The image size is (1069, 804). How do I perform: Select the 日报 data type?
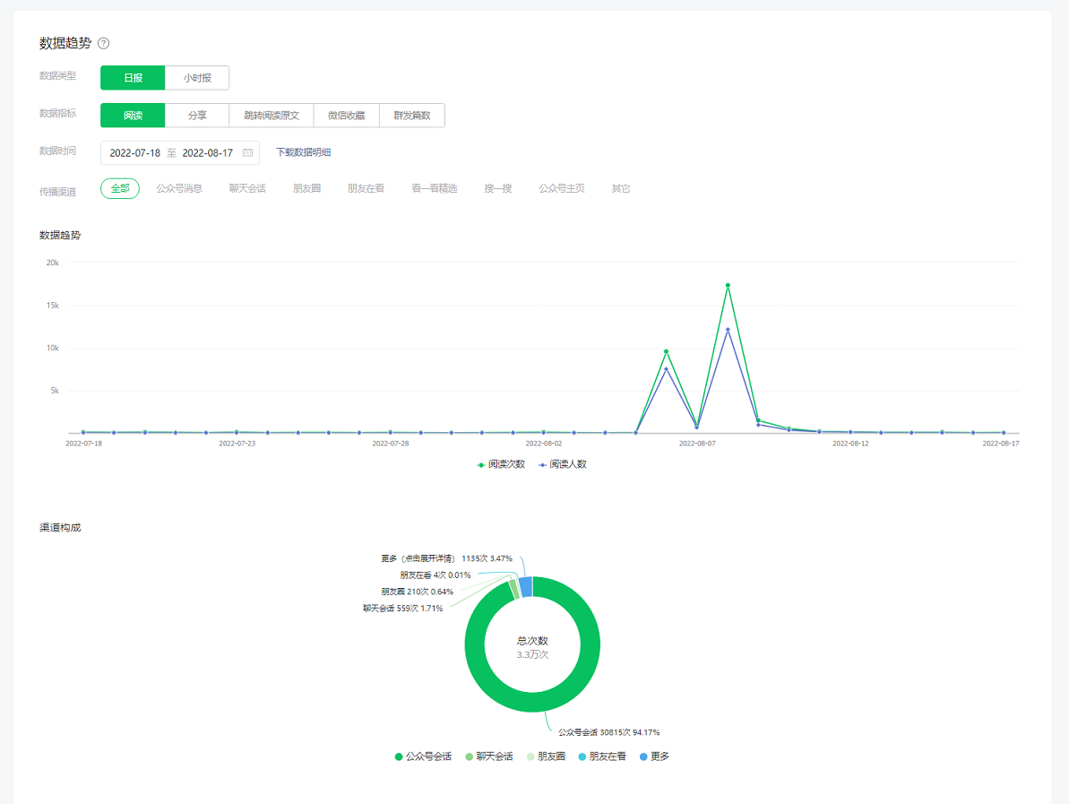point(133,78)
